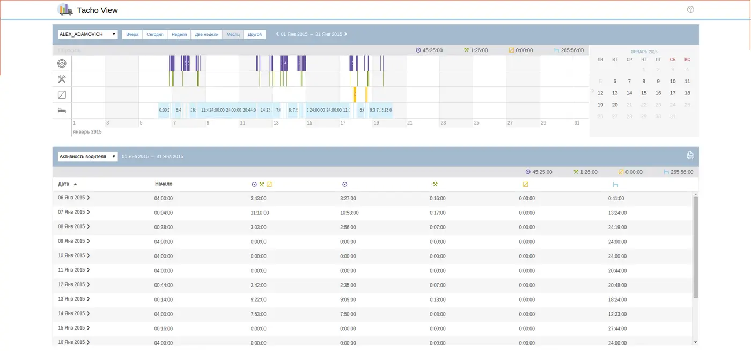Sort by driving time column icon
The width and height of the screenshot is (751, 351).
point(344,185)
